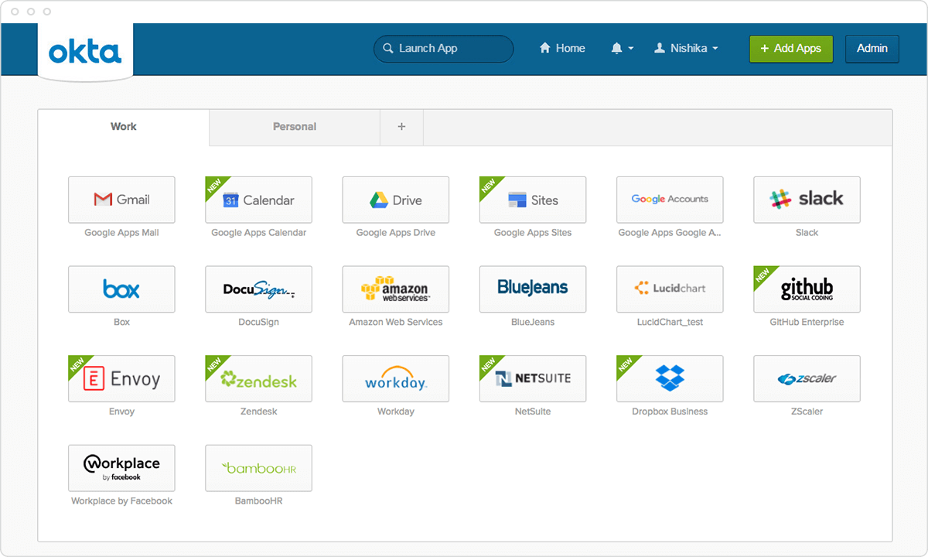Switch to the Personal tab
The width and height of the screenshot is (928, 557).
pyautogui.click(x=294, y=127)
